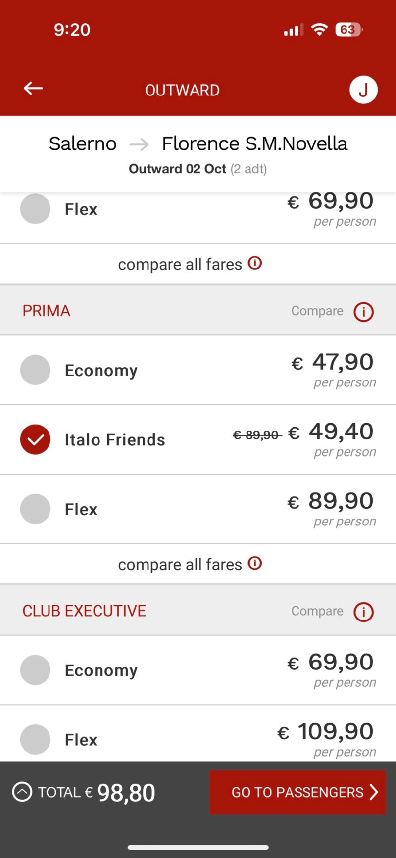Tap the Wi-Fi status icon
396x858 pixels.
[x=319, y=30]
